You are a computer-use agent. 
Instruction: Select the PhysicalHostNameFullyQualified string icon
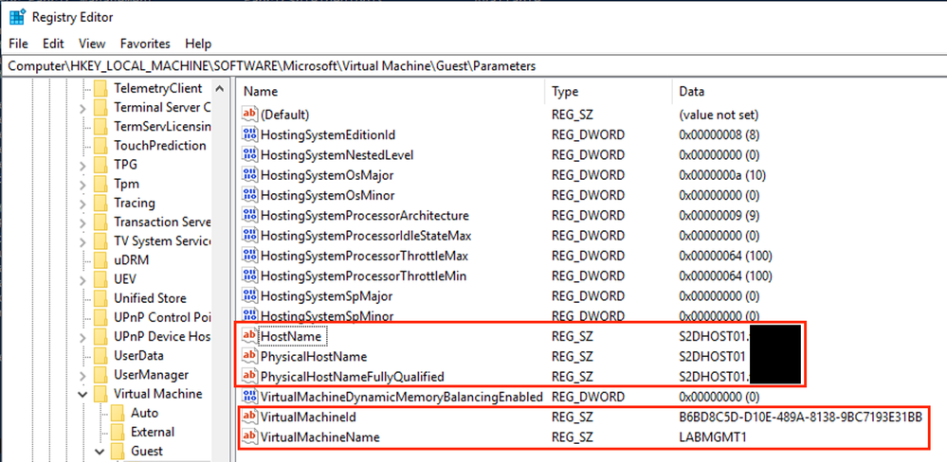(248, 377)
